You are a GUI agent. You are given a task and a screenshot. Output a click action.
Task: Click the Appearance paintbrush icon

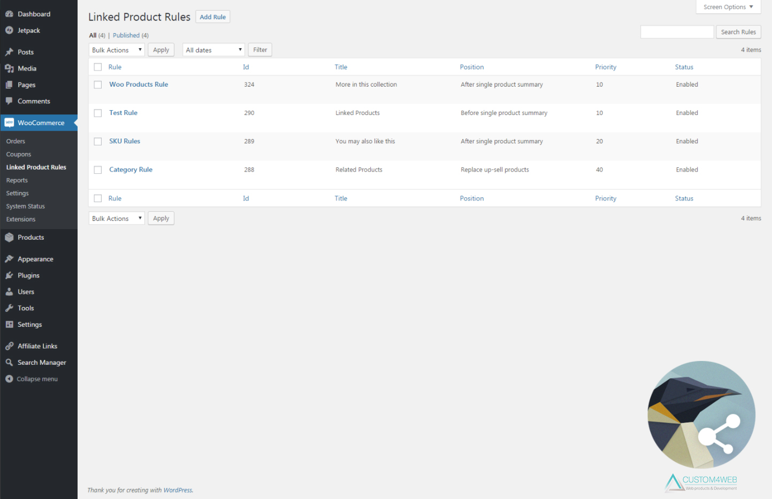click(9, 259)
